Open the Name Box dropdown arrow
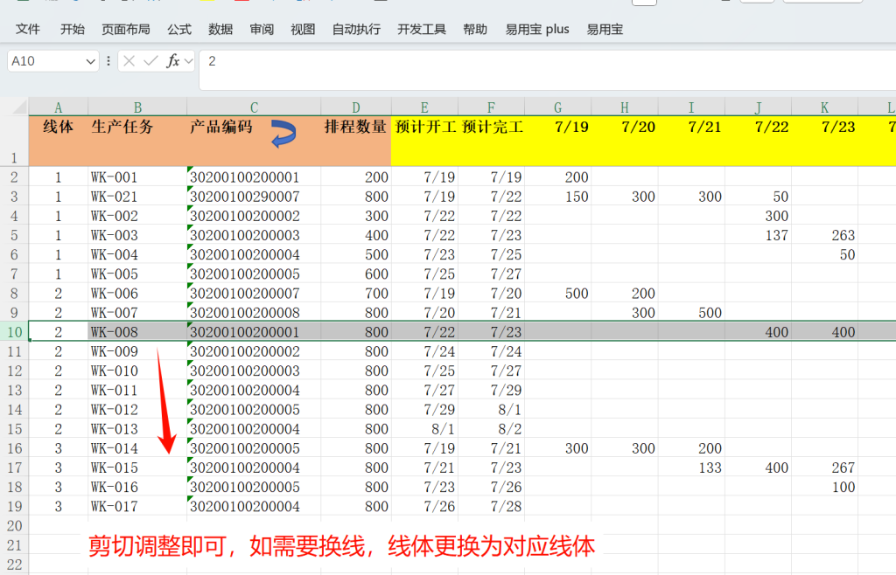 90,61
